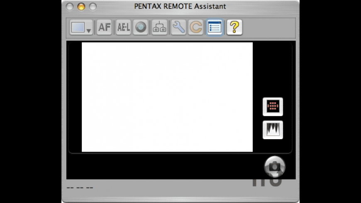Toggle the settings list panel icon
361x203 pixels.
pos(215,27)
